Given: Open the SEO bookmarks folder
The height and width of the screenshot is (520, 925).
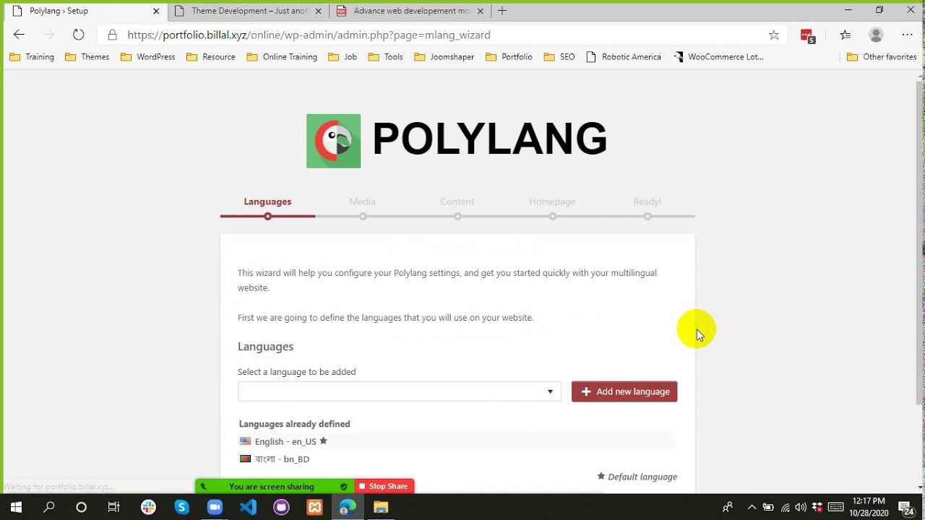Looking at the screenshot, I should pyautogui.click(x=559, y=57).
